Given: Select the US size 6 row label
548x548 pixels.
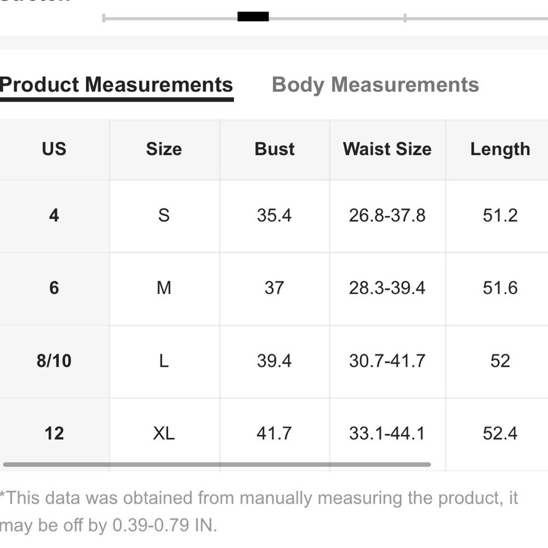Looking at the screenshot, I should pyautogui.click(x=54, y=289).
